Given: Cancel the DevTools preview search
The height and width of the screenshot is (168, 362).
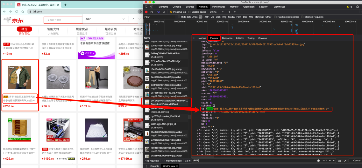Looking at the screenshot, I should coord(355,161).
